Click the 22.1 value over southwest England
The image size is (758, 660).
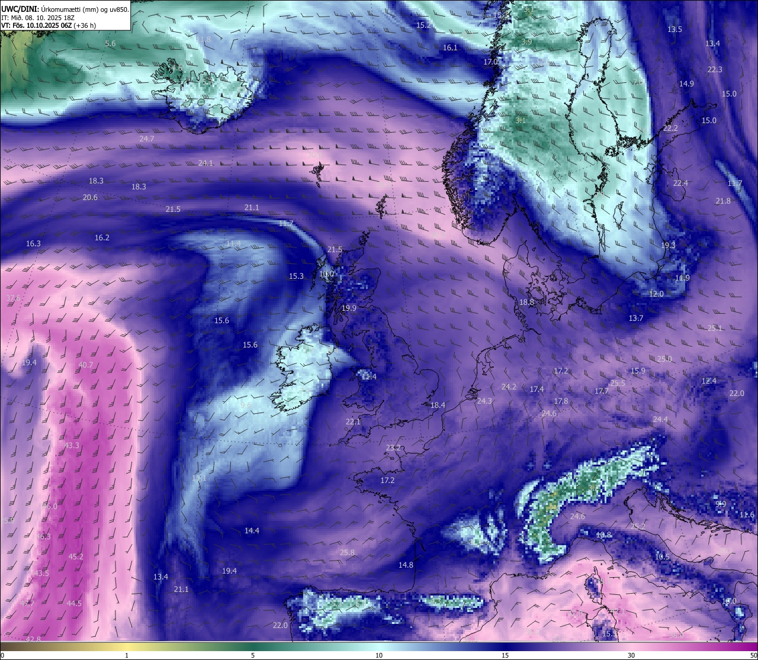tap(353, 422)
